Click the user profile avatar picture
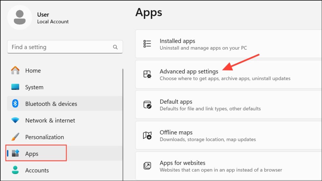Image resolution: width=322 pixels, height=181 pixels. point(20,18)
